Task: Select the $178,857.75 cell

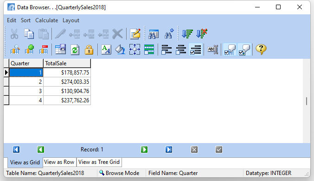Action: [x=67, y=73]
